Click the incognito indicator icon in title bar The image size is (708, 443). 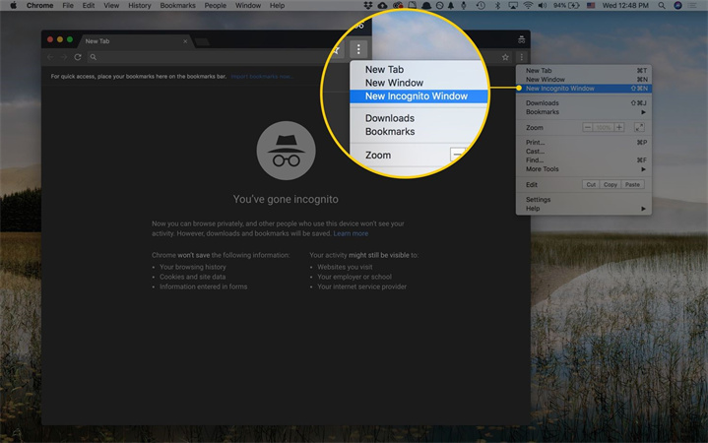pos(521,40)
